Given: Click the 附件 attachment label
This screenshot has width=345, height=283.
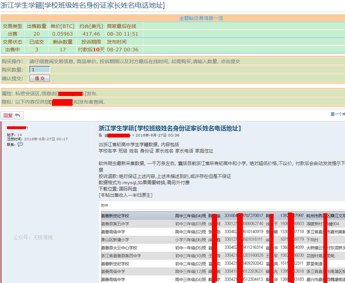Looking at the screenshot, I should [x=105, y=205].
